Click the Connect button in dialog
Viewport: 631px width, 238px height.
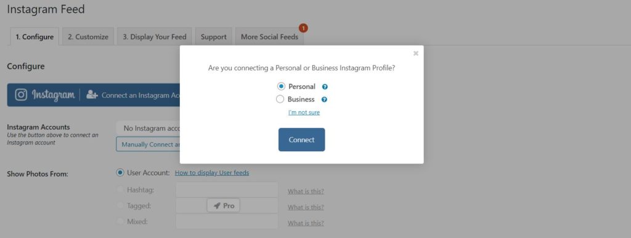click(x=301, y=140)
